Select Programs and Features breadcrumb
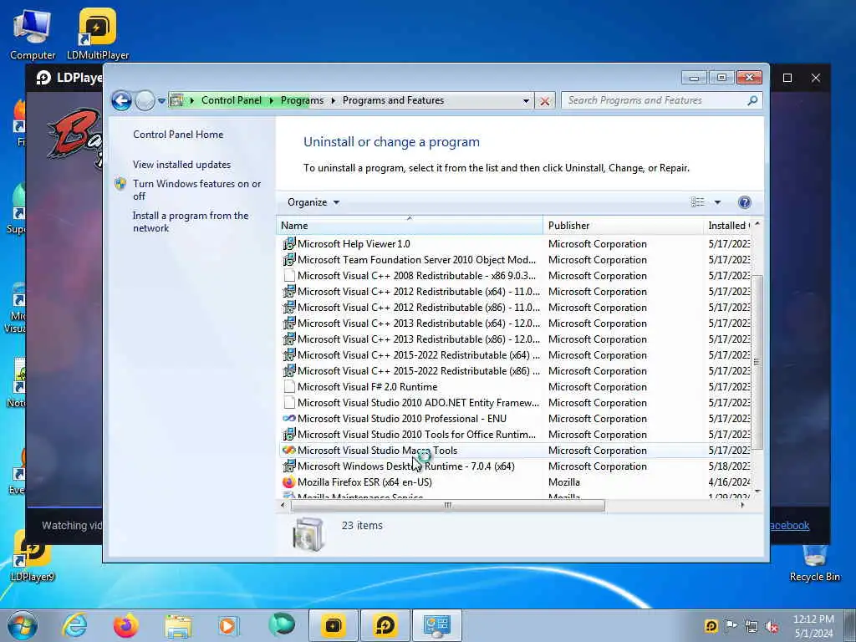The image size is (856, 642). coord(393,100)
